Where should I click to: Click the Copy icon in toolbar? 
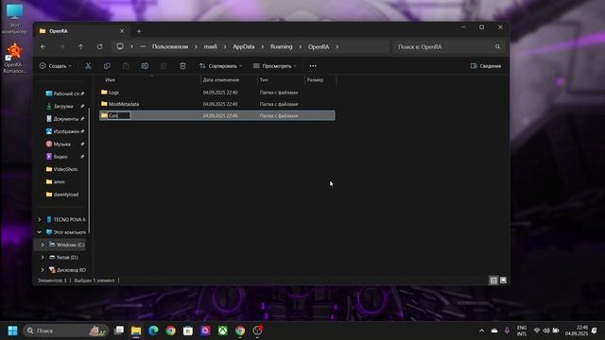[107, 66]
